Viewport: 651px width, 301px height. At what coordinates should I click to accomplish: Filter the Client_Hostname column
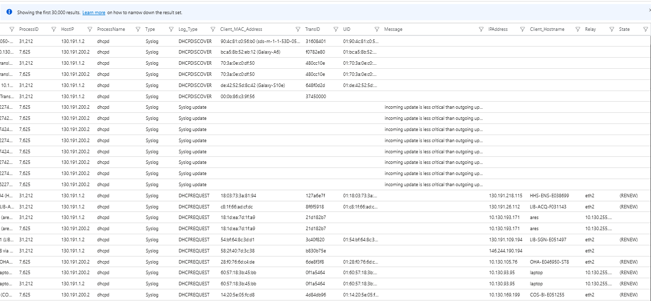(x=522, y=29)
